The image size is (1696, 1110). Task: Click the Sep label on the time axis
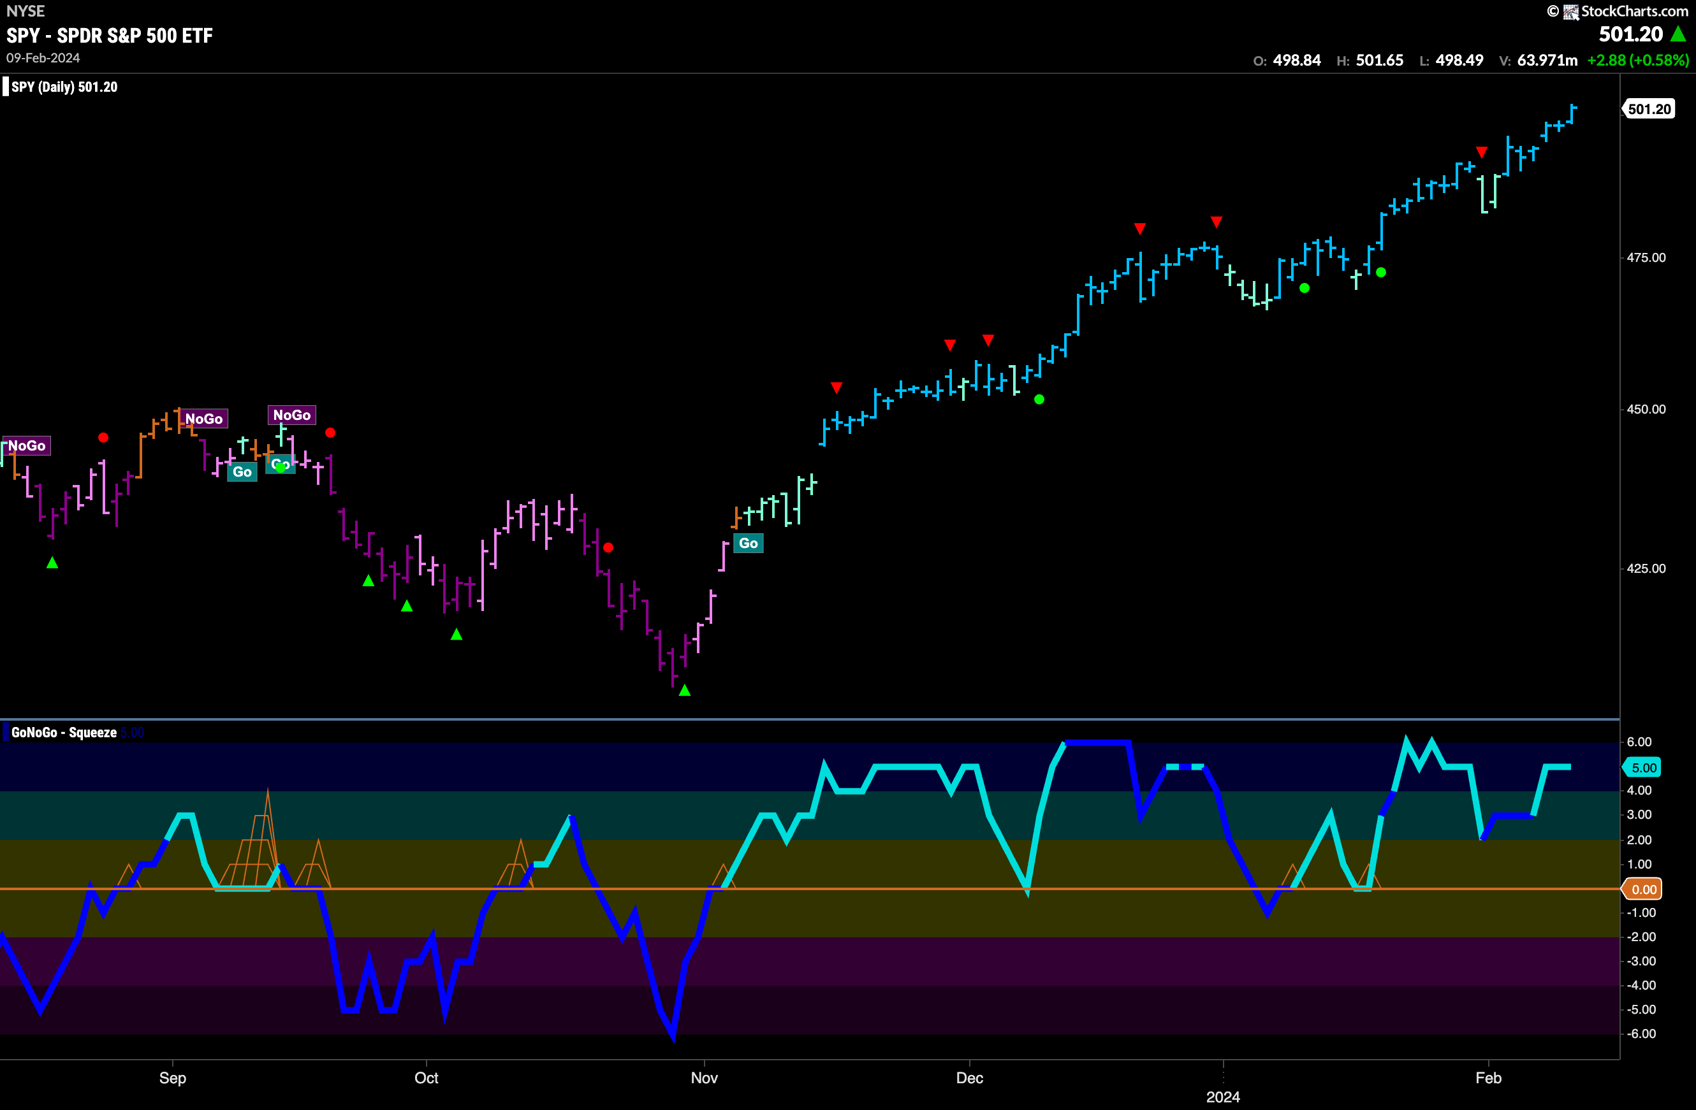coord(172,1078)
